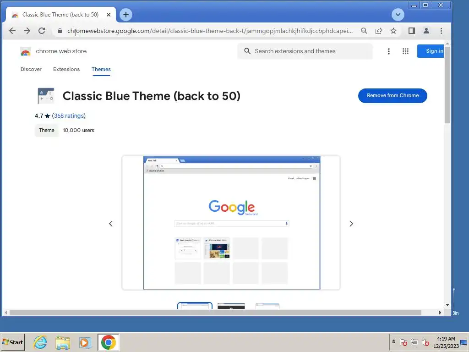
Task: Open Chrome's three-dot menu
Action: click(441, 31)
